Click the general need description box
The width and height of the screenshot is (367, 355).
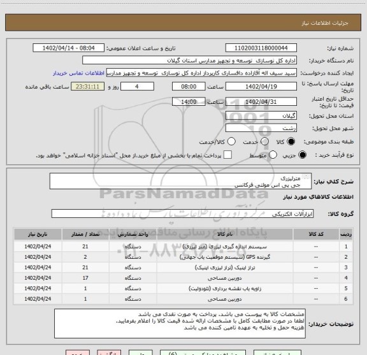click(180, 181)
